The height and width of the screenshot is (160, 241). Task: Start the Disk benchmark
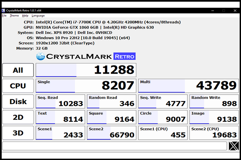(18, 102)
